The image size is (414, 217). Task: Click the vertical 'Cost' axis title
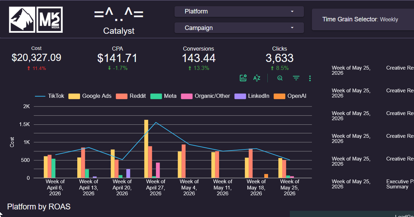12,142
